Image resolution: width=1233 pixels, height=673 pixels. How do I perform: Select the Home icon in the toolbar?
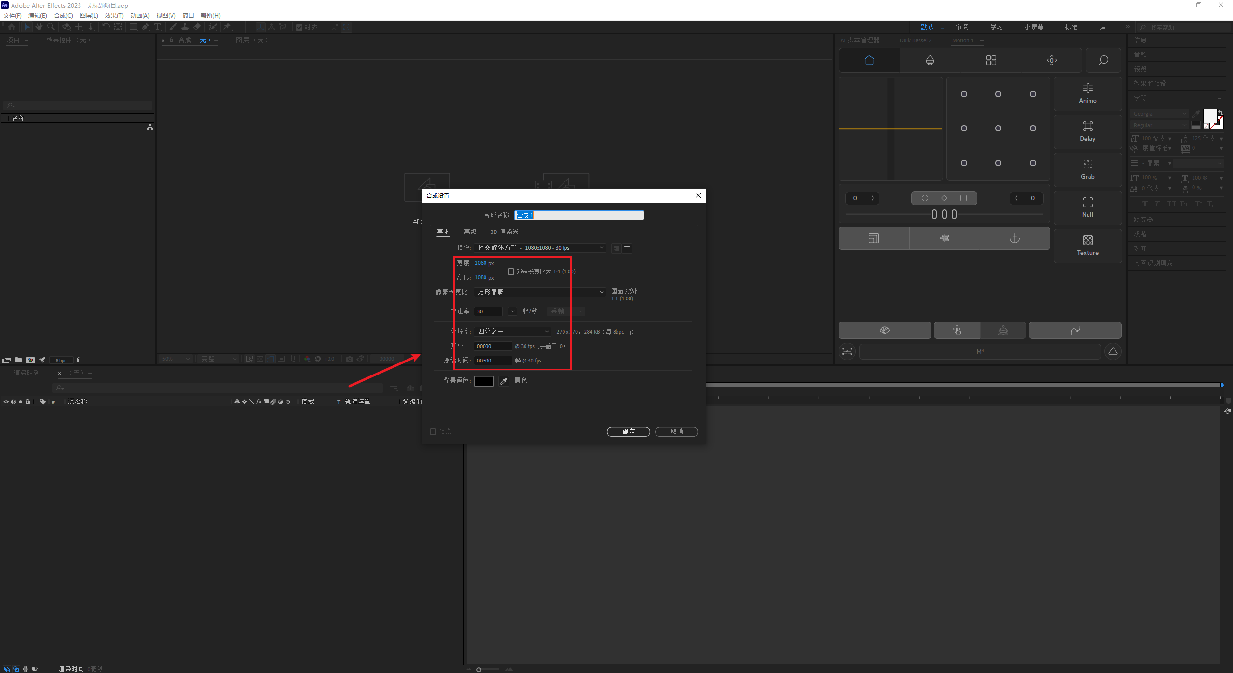[x=12, y=27]
